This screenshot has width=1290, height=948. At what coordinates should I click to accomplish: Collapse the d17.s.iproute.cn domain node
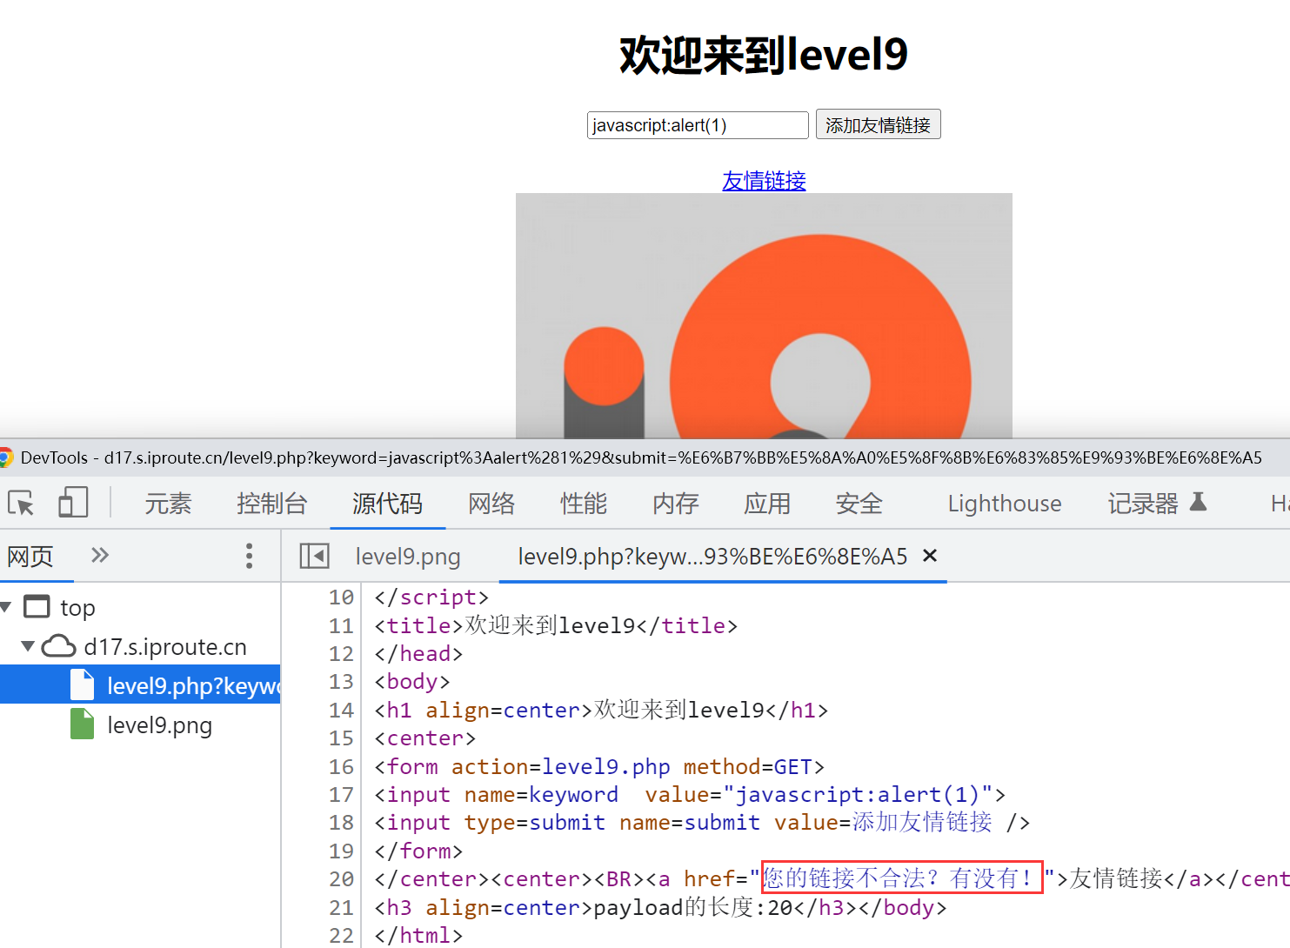point(28,646)
